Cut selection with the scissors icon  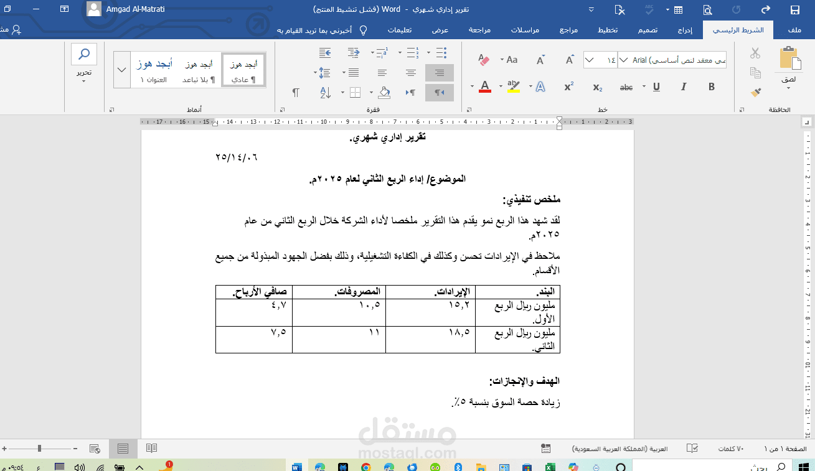click(755, 53)
